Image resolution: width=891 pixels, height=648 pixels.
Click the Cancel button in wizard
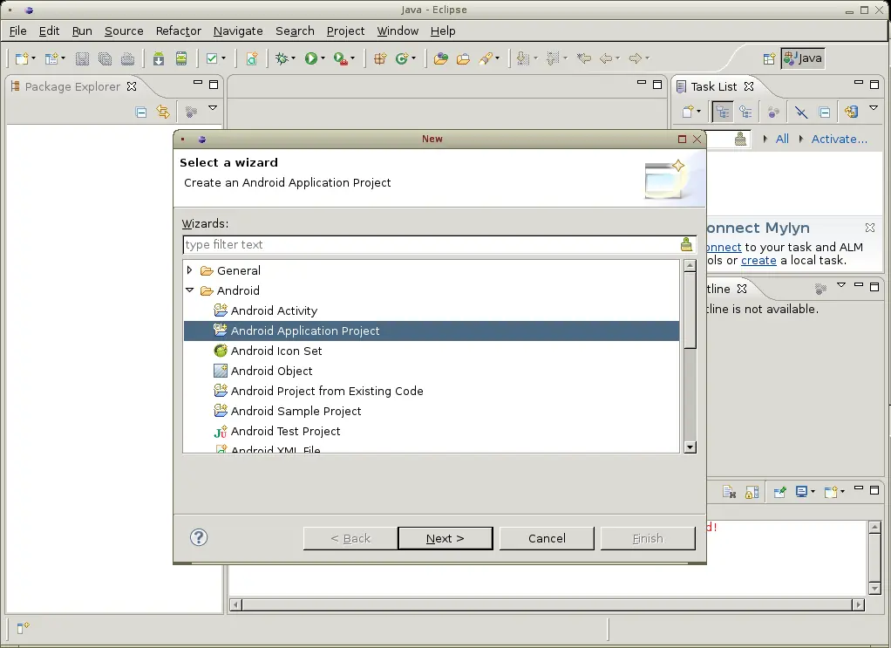[547, 538]
